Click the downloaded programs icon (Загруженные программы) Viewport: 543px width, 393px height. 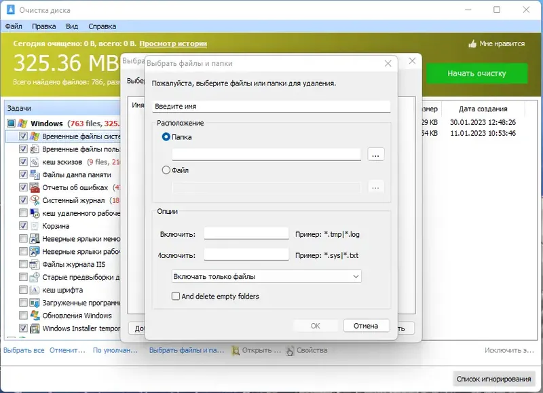click(x=35, y=303)
